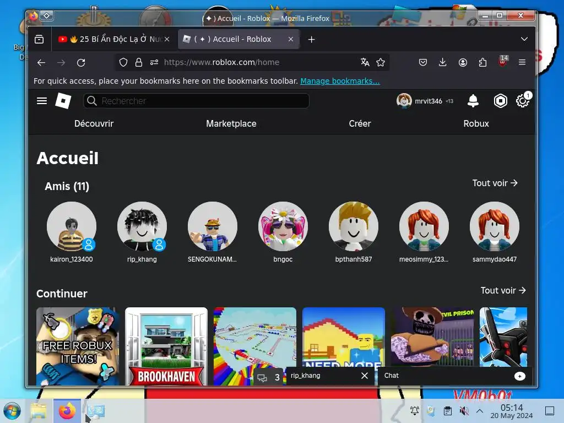Reload the current Roblox page

(x=81, y=63)
